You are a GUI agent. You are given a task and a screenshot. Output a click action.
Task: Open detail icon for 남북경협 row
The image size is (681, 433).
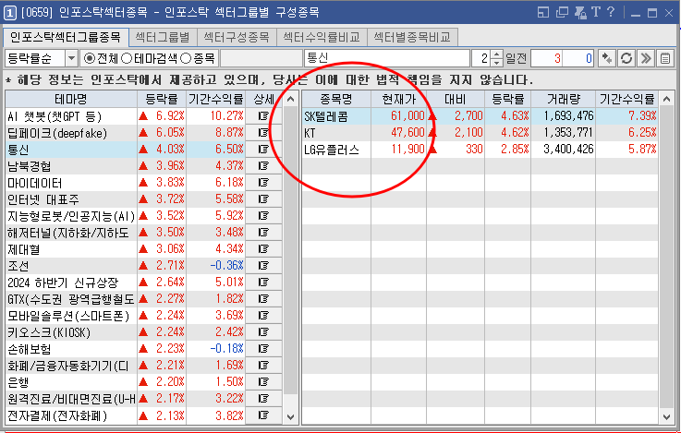pos(263,166)
